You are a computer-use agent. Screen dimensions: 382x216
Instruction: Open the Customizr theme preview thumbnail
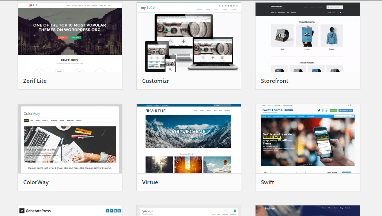[189, 37]
